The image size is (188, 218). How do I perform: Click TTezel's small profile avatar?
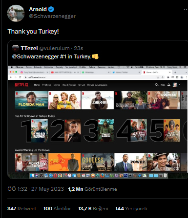(x=16, y=48)
